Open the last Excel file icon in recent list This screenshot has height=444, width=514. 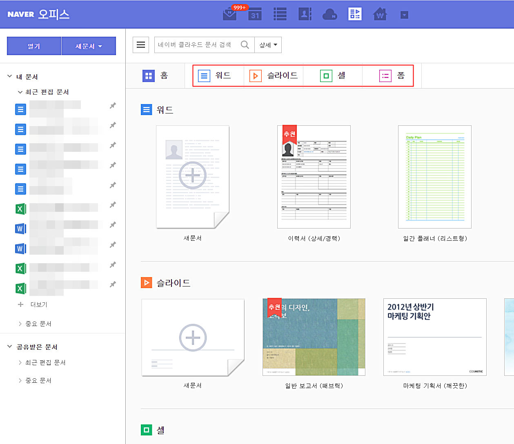tap(20, 289)
